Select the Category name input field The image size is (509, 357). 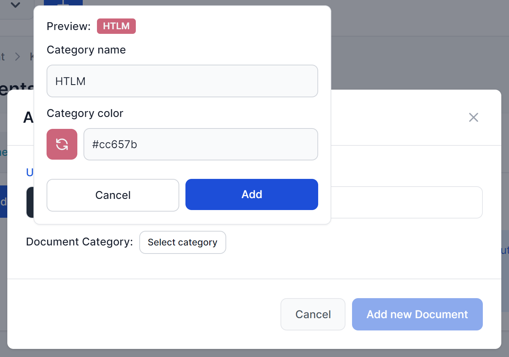[x=182, y=81]
